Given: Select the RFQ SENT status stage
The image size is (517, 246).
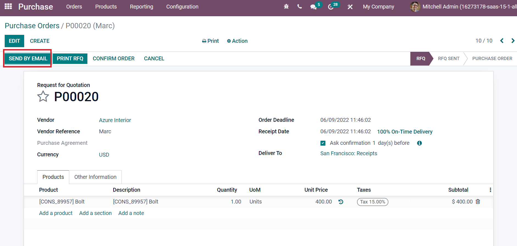Looking at the screenshot, I should coord(449,58).
